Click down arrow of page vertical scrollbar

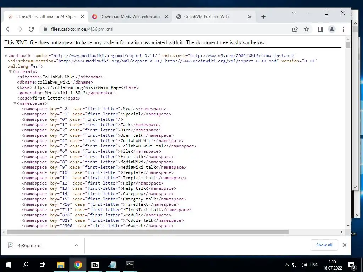tap(348, 226)
